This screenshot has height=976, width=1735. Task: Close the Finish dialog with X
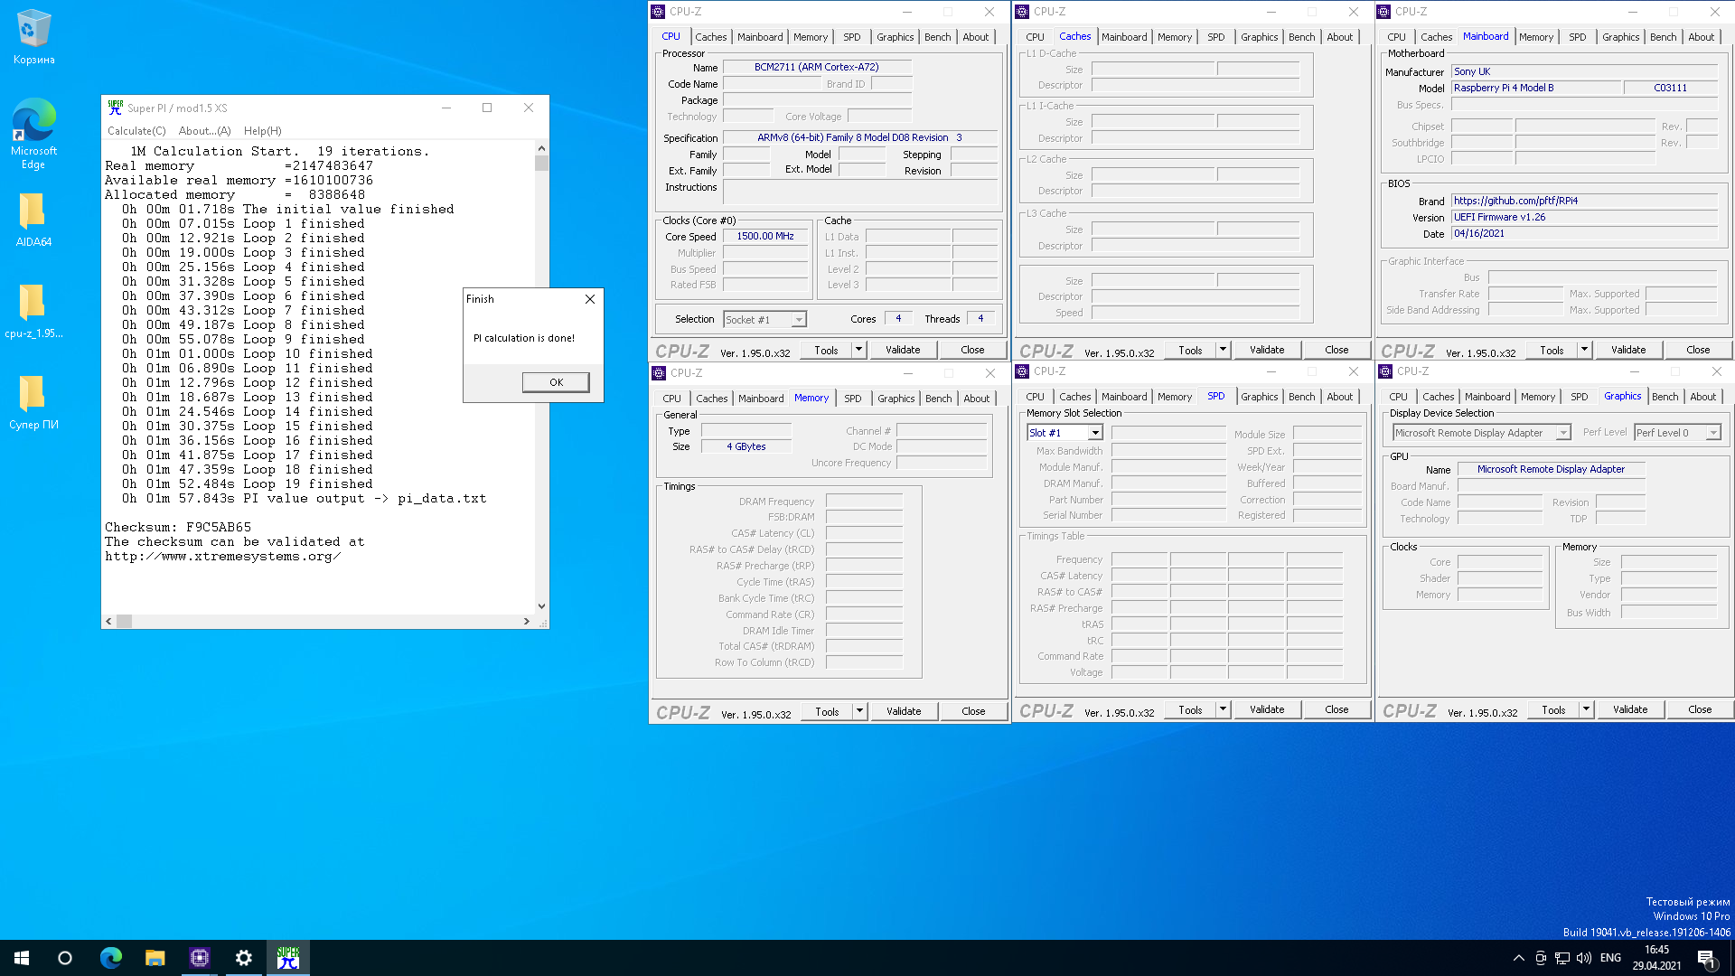[x=590, y=299]
